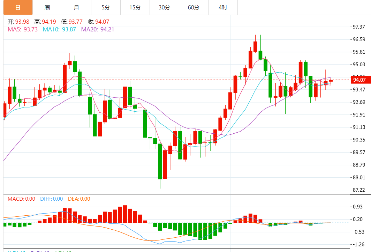Click the 87.22 price axis label
This screenshot has height=252, width=371.
(x=359, y=190)
